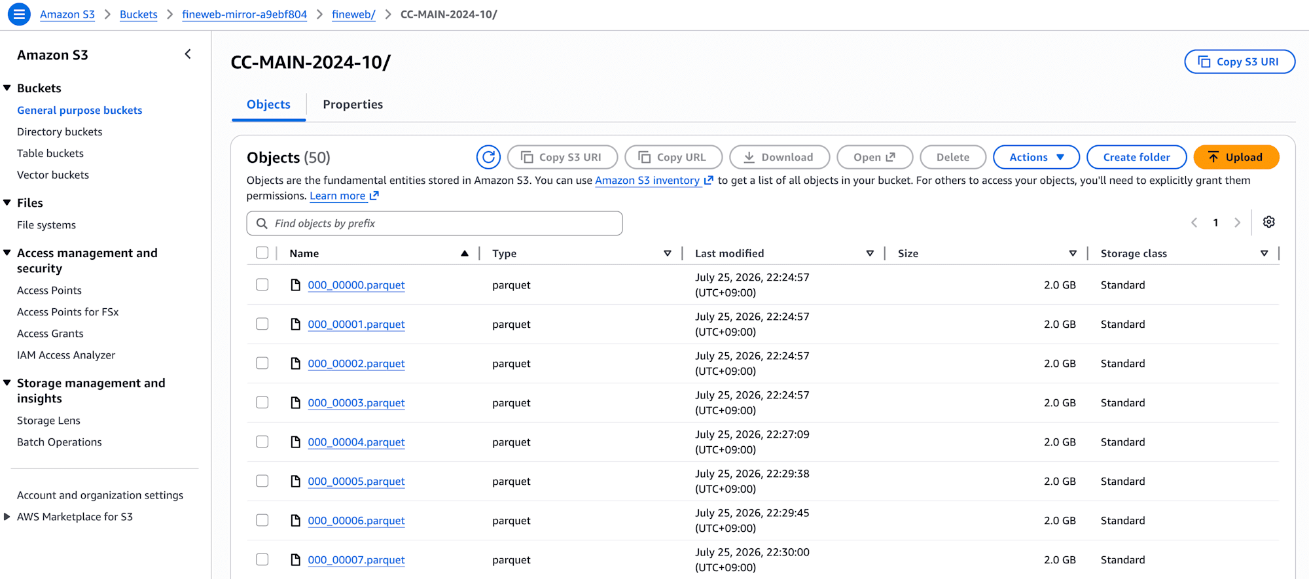
Task: Sort objects by Name column arrow
Action: click(x=465, y=253)
